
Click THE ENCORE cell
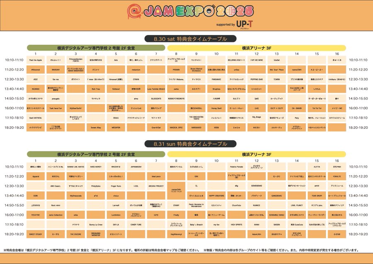tap(76, 234)
